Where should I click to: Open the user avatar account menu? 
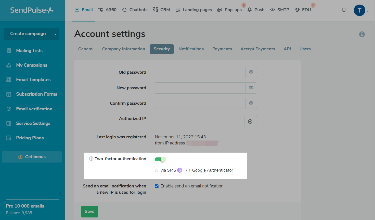click(360, 10)
